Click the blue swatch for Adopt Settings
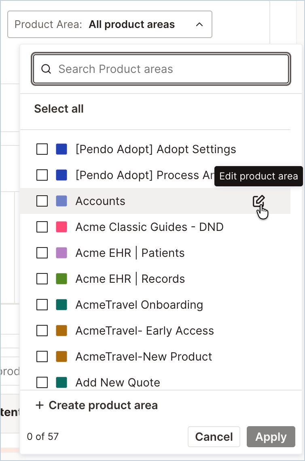The height and width of the screenshot is (461, 305). tap(61, 149)
